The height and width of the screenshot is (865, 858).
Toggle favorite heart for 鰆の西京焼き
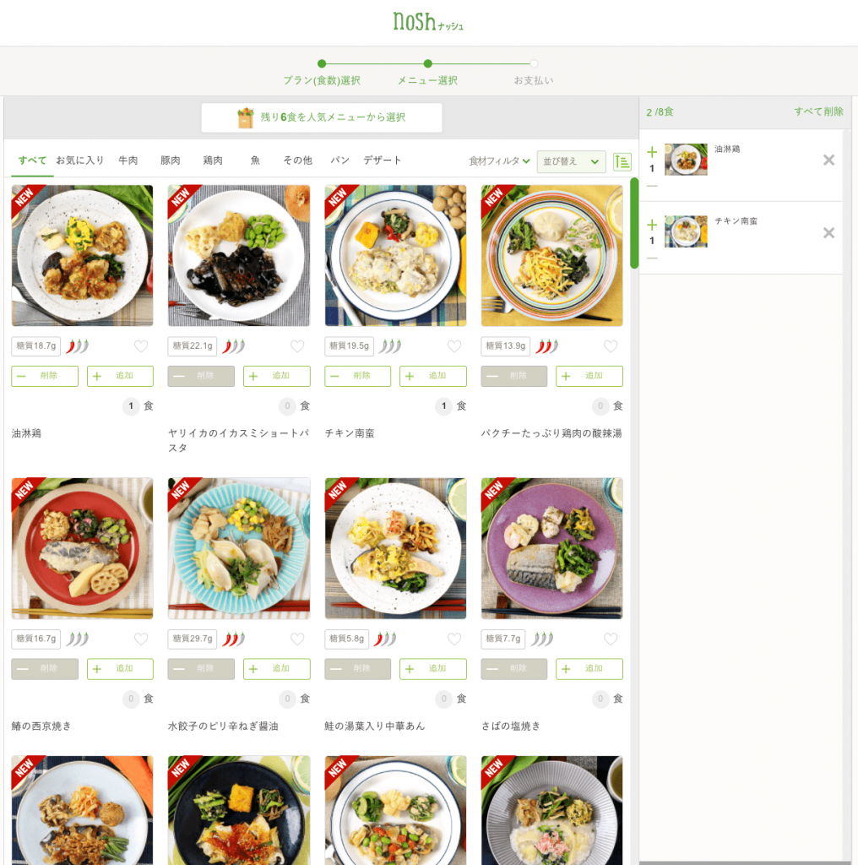click(141, 639)
